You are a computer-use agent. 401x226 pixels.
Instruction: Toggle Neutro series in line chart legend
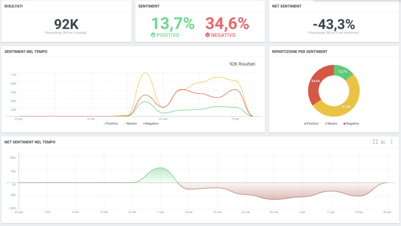pos(130,123)
